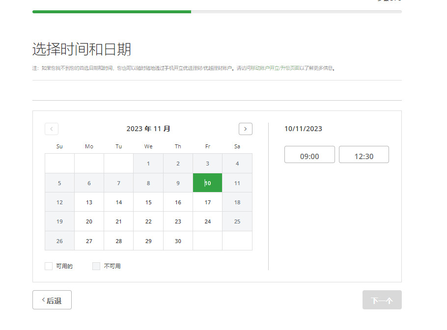Select November 13 on the calendar

pos(89,202)
